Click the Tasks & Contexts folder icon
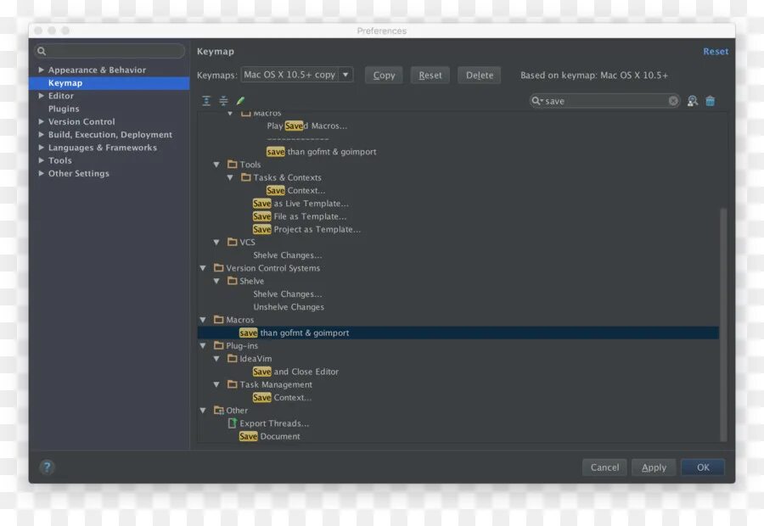The height and width of the screenshot is (526, 764). [x=246, y=177]
